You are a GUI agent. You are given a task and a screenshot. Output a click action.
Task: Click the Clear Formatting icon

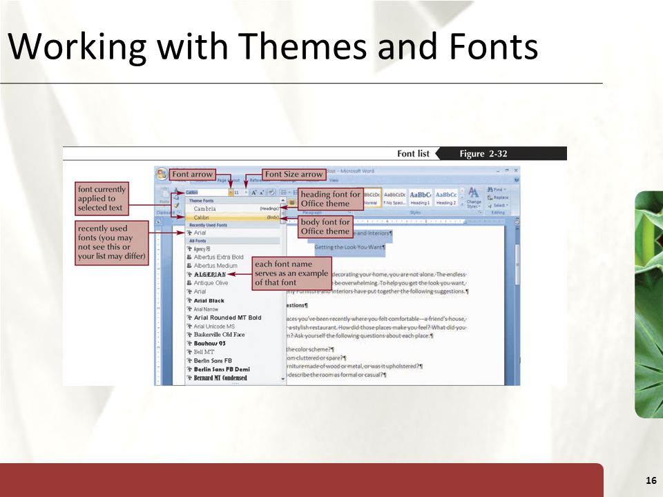(x=271, y=193)
